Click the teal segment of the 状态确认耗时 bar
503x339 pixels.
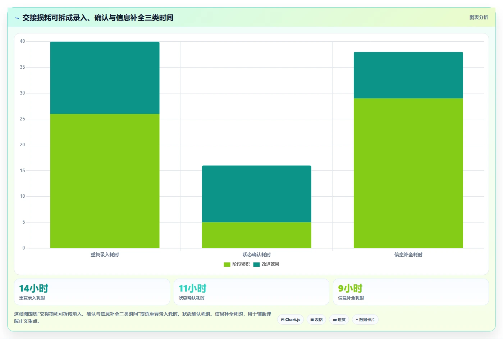coord(256,194)
